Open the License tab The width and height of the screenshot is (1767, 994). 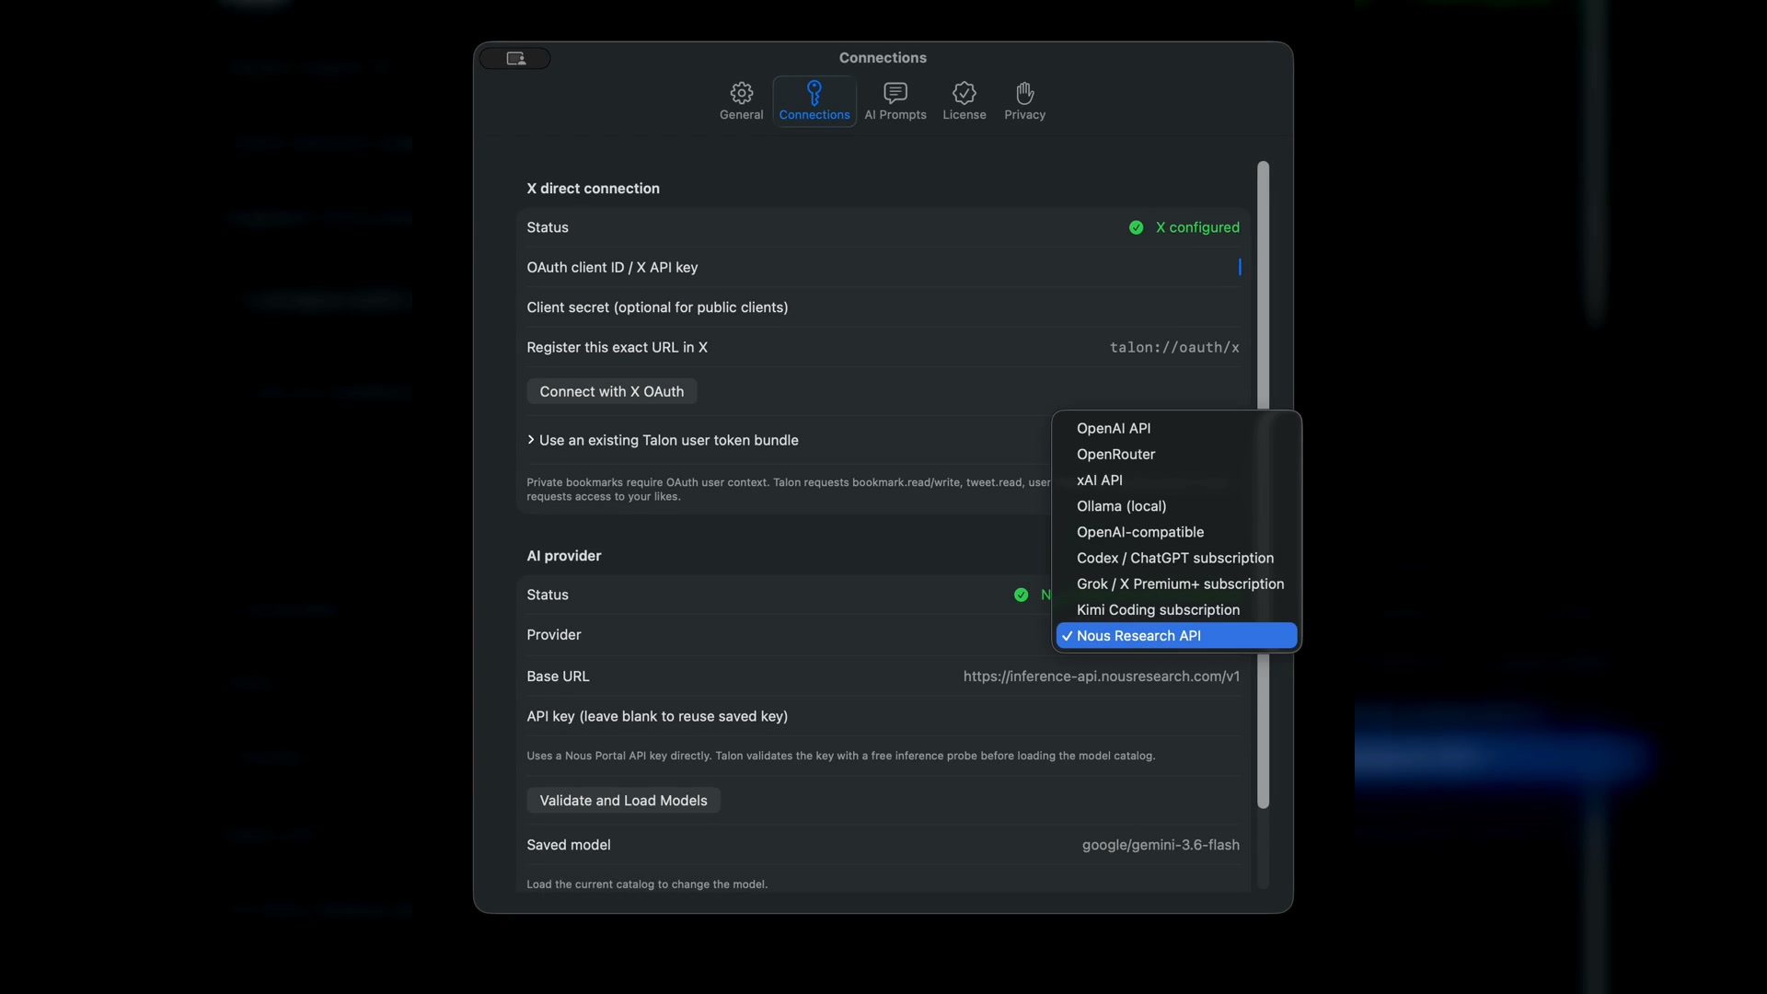coord(964,101)
